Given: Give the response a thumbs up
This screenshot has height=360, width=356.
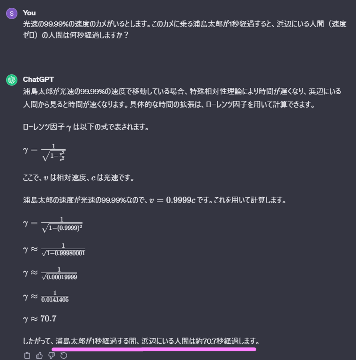Looking at the screenshot, I should point(39,356).
